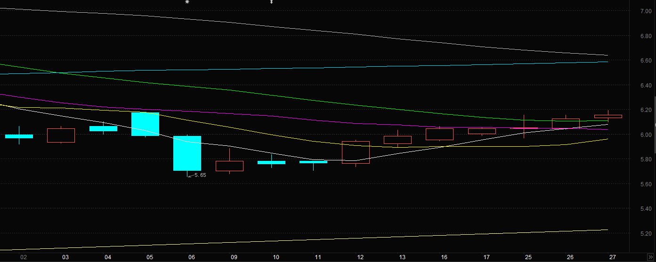Select the cyan candlestick on day 05
The image size is (656, 262).
click(x=145, y=124)
